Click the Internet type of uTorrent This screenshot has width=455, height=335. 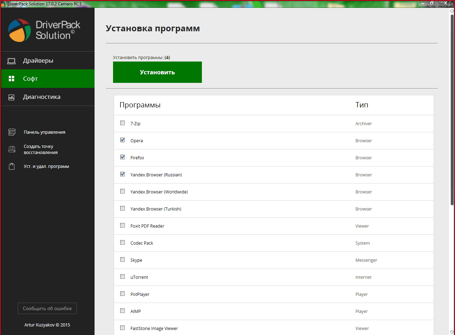363,277
